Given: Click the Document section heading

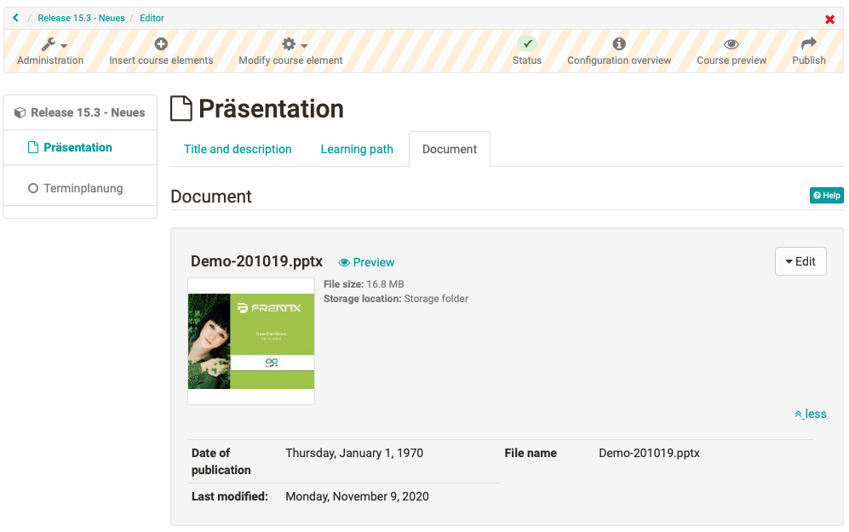Looking at the screenshot, I should click(x=211, y=197).
